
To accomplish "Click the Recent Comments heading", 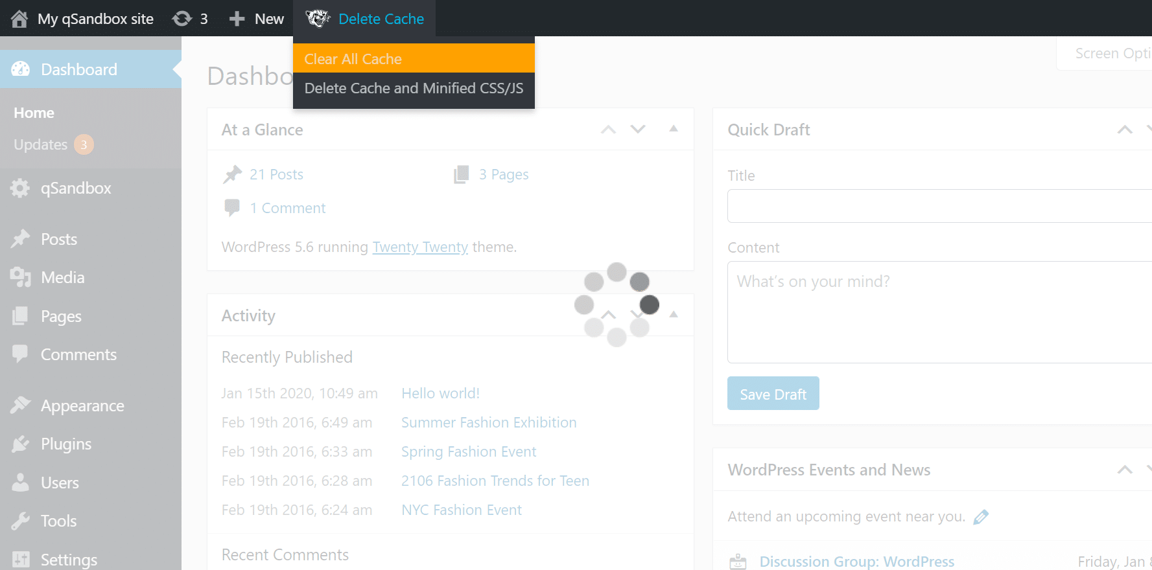I will (x=285, y=554).
